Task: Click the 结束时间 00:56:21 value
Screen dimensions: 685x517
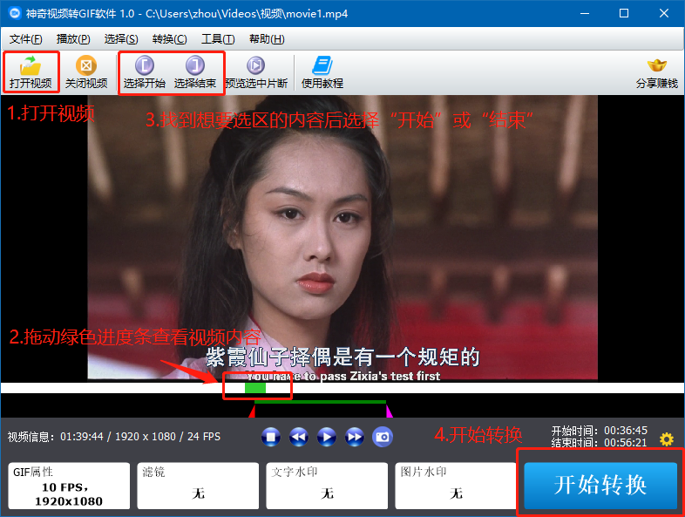Action: point(626,443)
